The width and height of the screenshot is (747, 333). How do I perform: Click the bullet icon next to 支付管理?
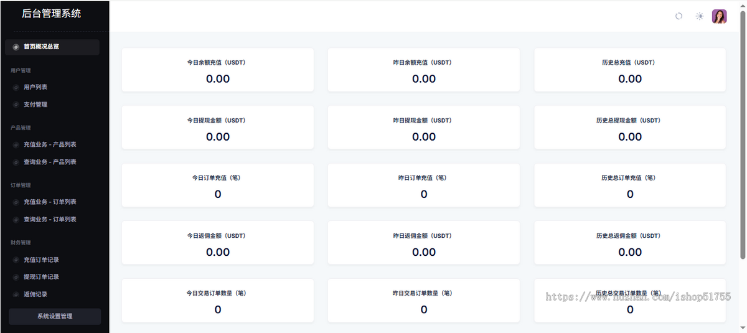click(16, 105)
